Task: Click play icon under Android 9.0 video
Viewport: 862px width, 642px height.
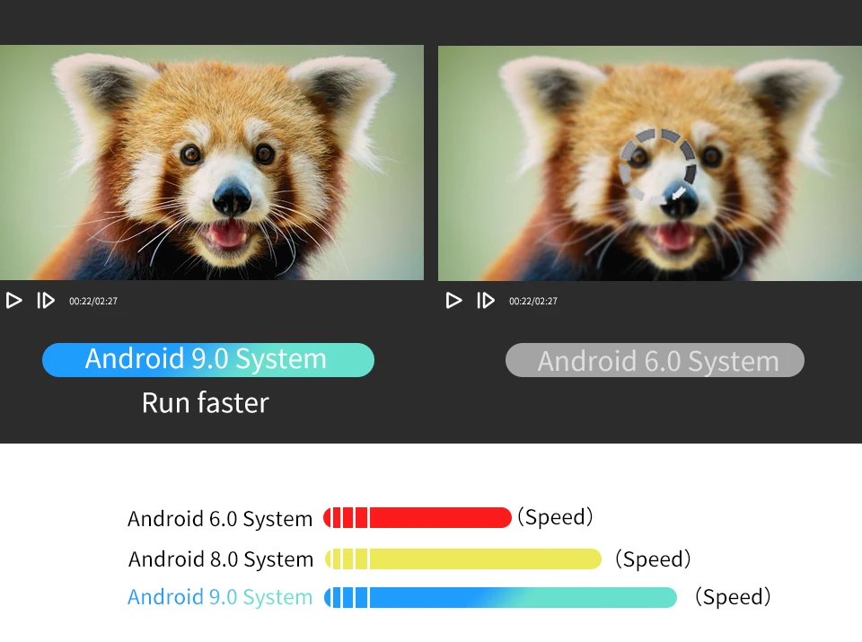Action: click(13, 301)
